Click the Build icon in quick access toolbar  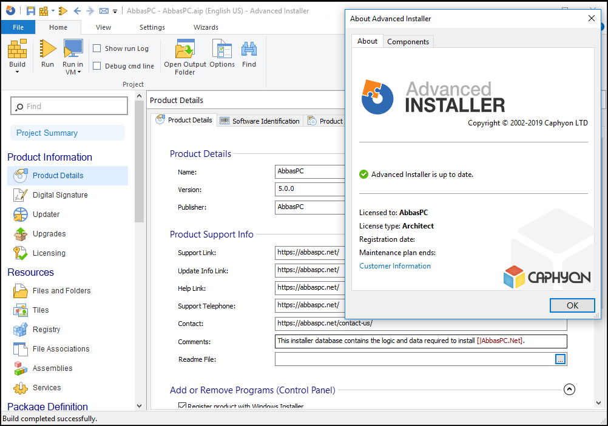pos(44,11)
